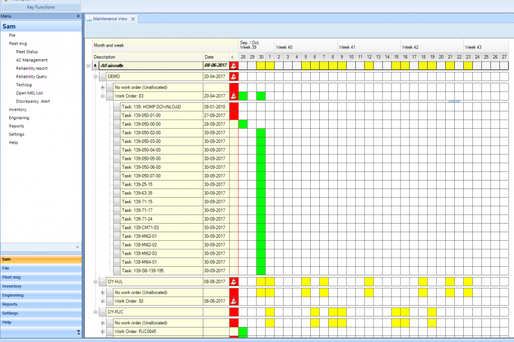Open Reliability Query
This screenshot has width=514, height=342.
point(32,76)
